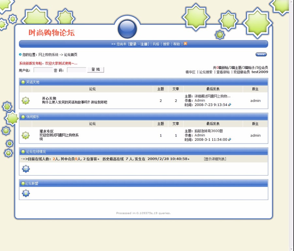Screen dimensions: 294x251
Task: Click 显示详细列表 to show online list
Action: tap(215, 159)
